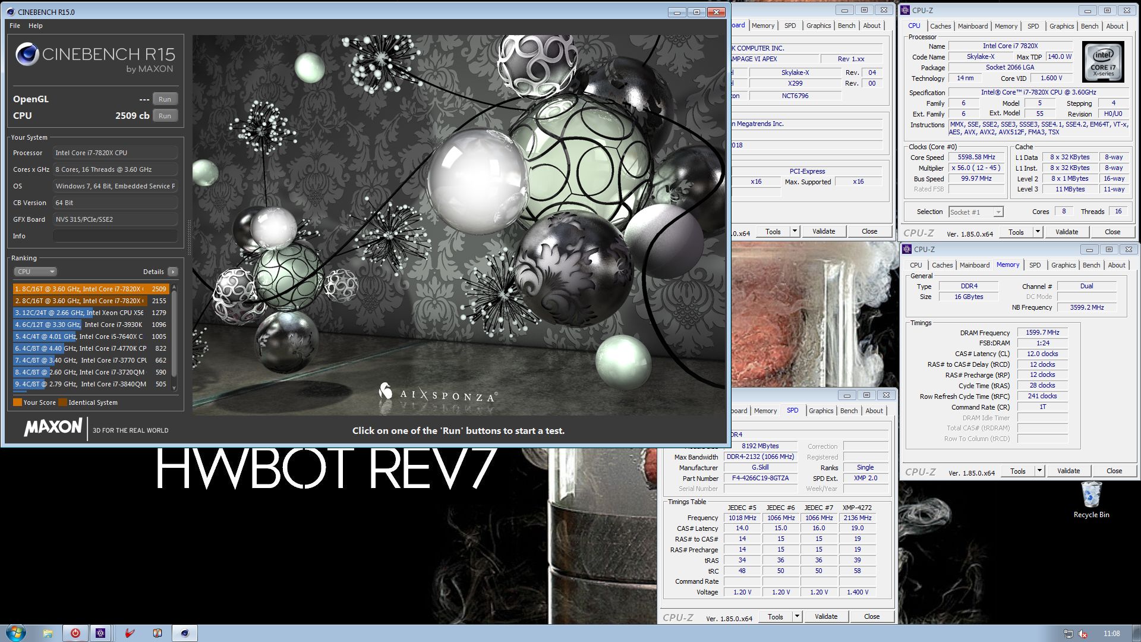The width and height of the screenshot is (1141, 642).
Task: Switch to CPU-Z purple chip taskbar icon
Action: [101, 634]
